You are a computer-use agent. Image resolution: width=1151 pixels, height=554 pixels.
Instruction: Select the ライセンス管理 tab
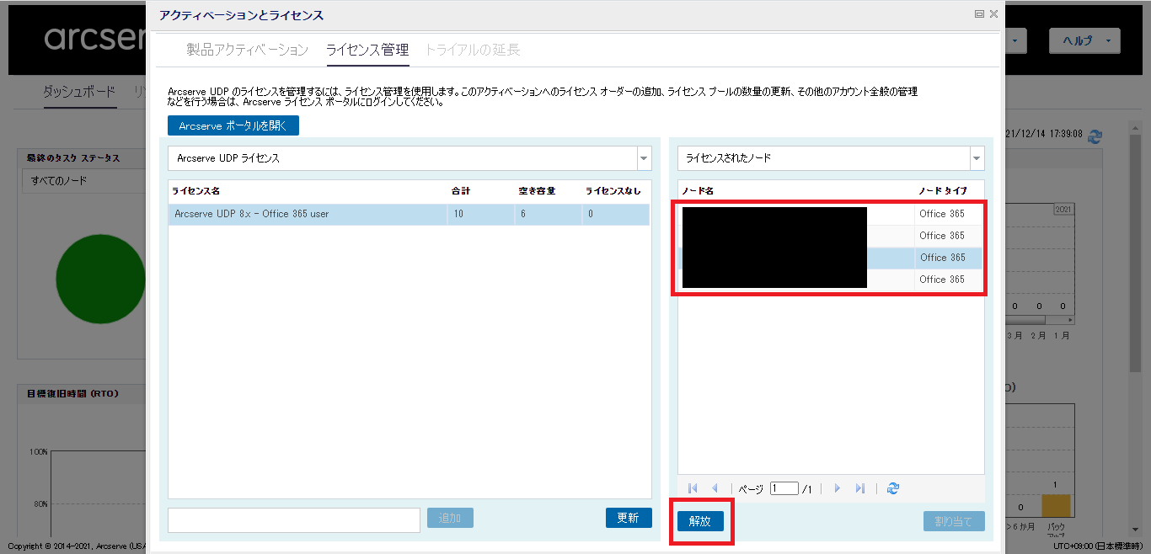pyautogui.click(x=367, y=51)
